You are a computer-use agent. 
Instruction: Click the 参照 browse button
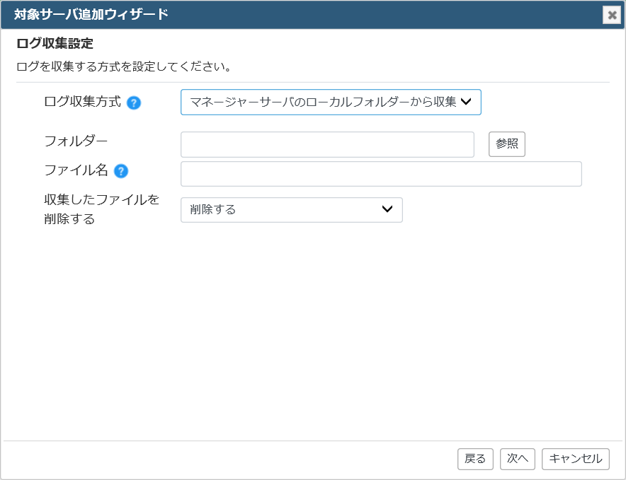click(x=507, y=144)
